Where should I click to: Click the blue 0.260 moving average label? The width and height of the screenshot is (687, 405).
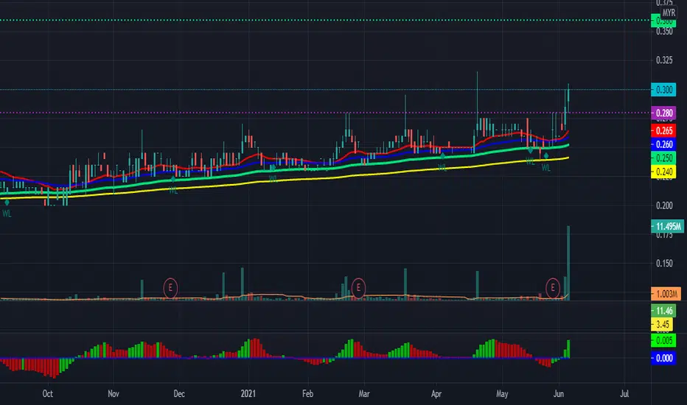click(x=663, y=144)
